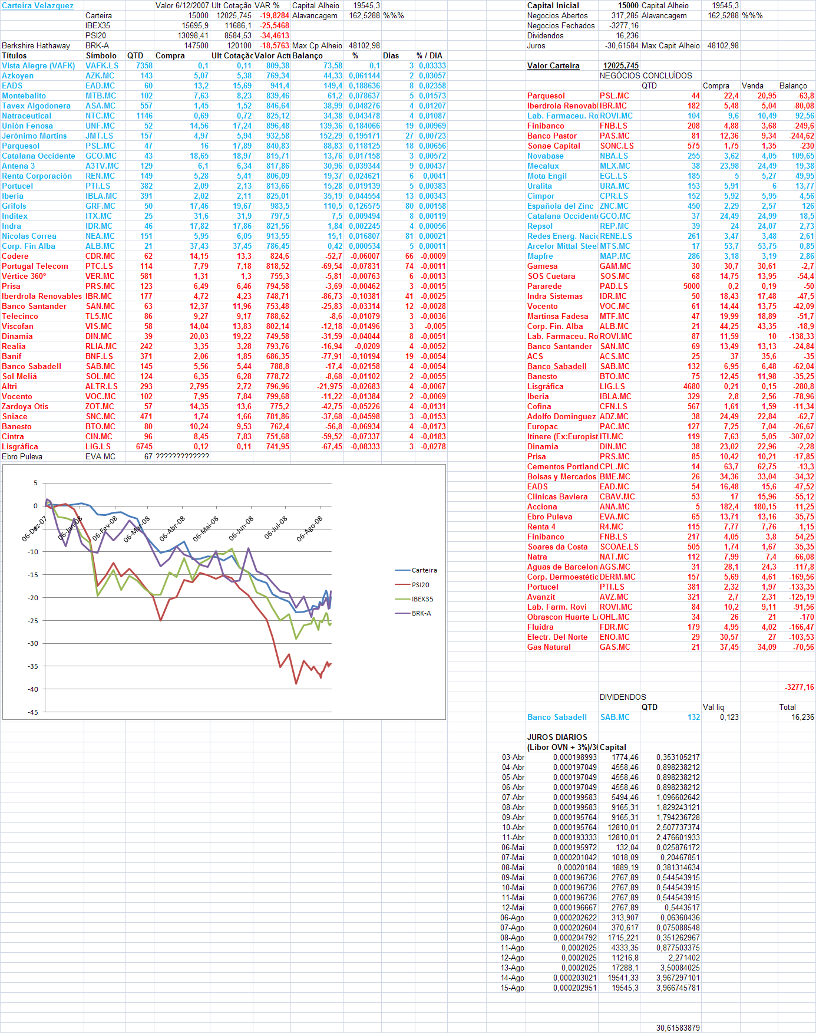Select the Clinicas Baviera trade title
This screenshot has width=816, height=1033.
coord(557,497)
